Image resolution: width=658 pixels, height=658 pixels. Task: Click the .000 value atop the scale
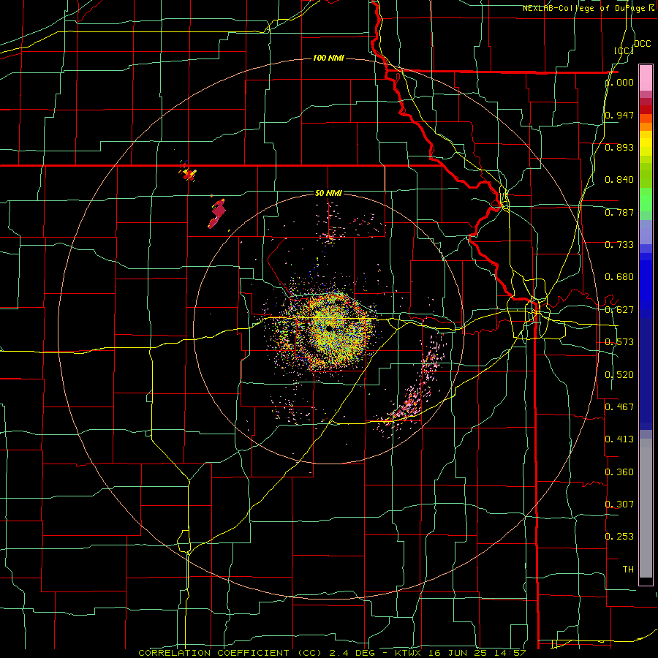tap(619, 82)
